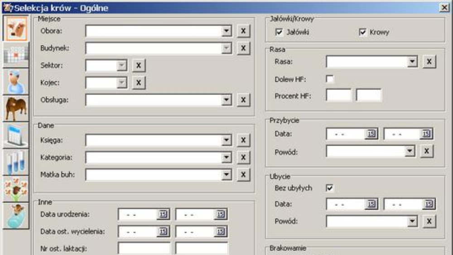The height and width of the screenshot is (255, 453).
Task: Open the calendar grid sidebar icon
Action: pyautogui.click(x=16, y=54)
